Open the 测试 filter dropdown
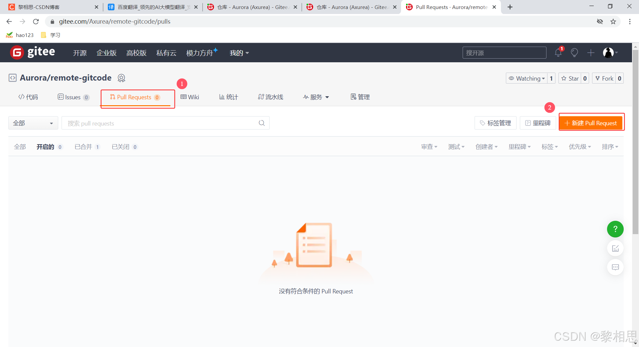This screenshot has height=347, width=639. pos(456,147)
